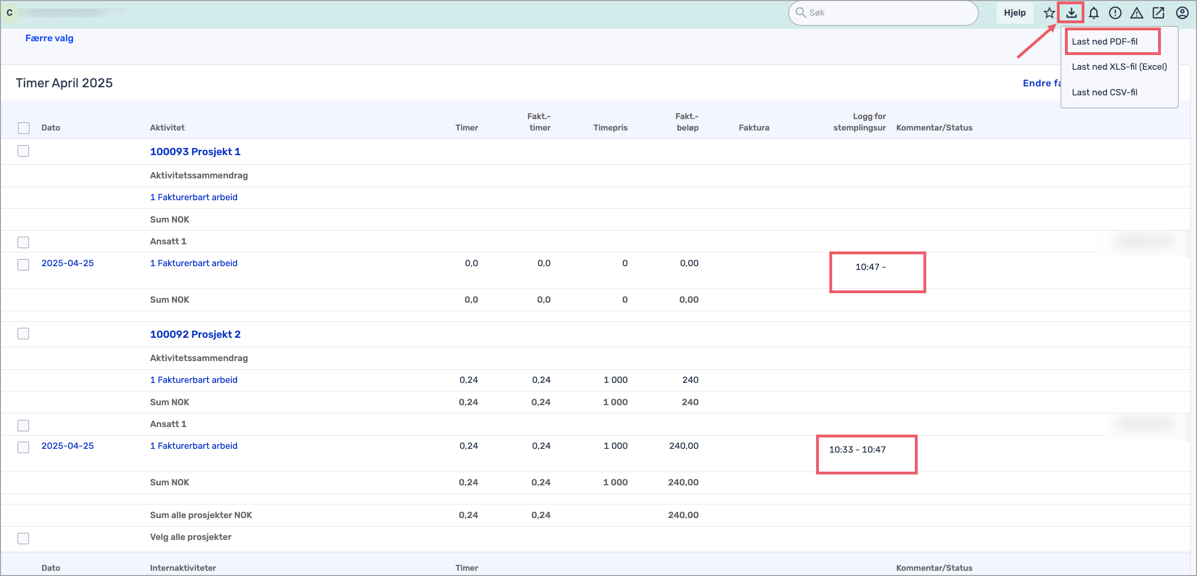Check the 2025-04-25 row box under Prosjekt 1

point(23,265)
